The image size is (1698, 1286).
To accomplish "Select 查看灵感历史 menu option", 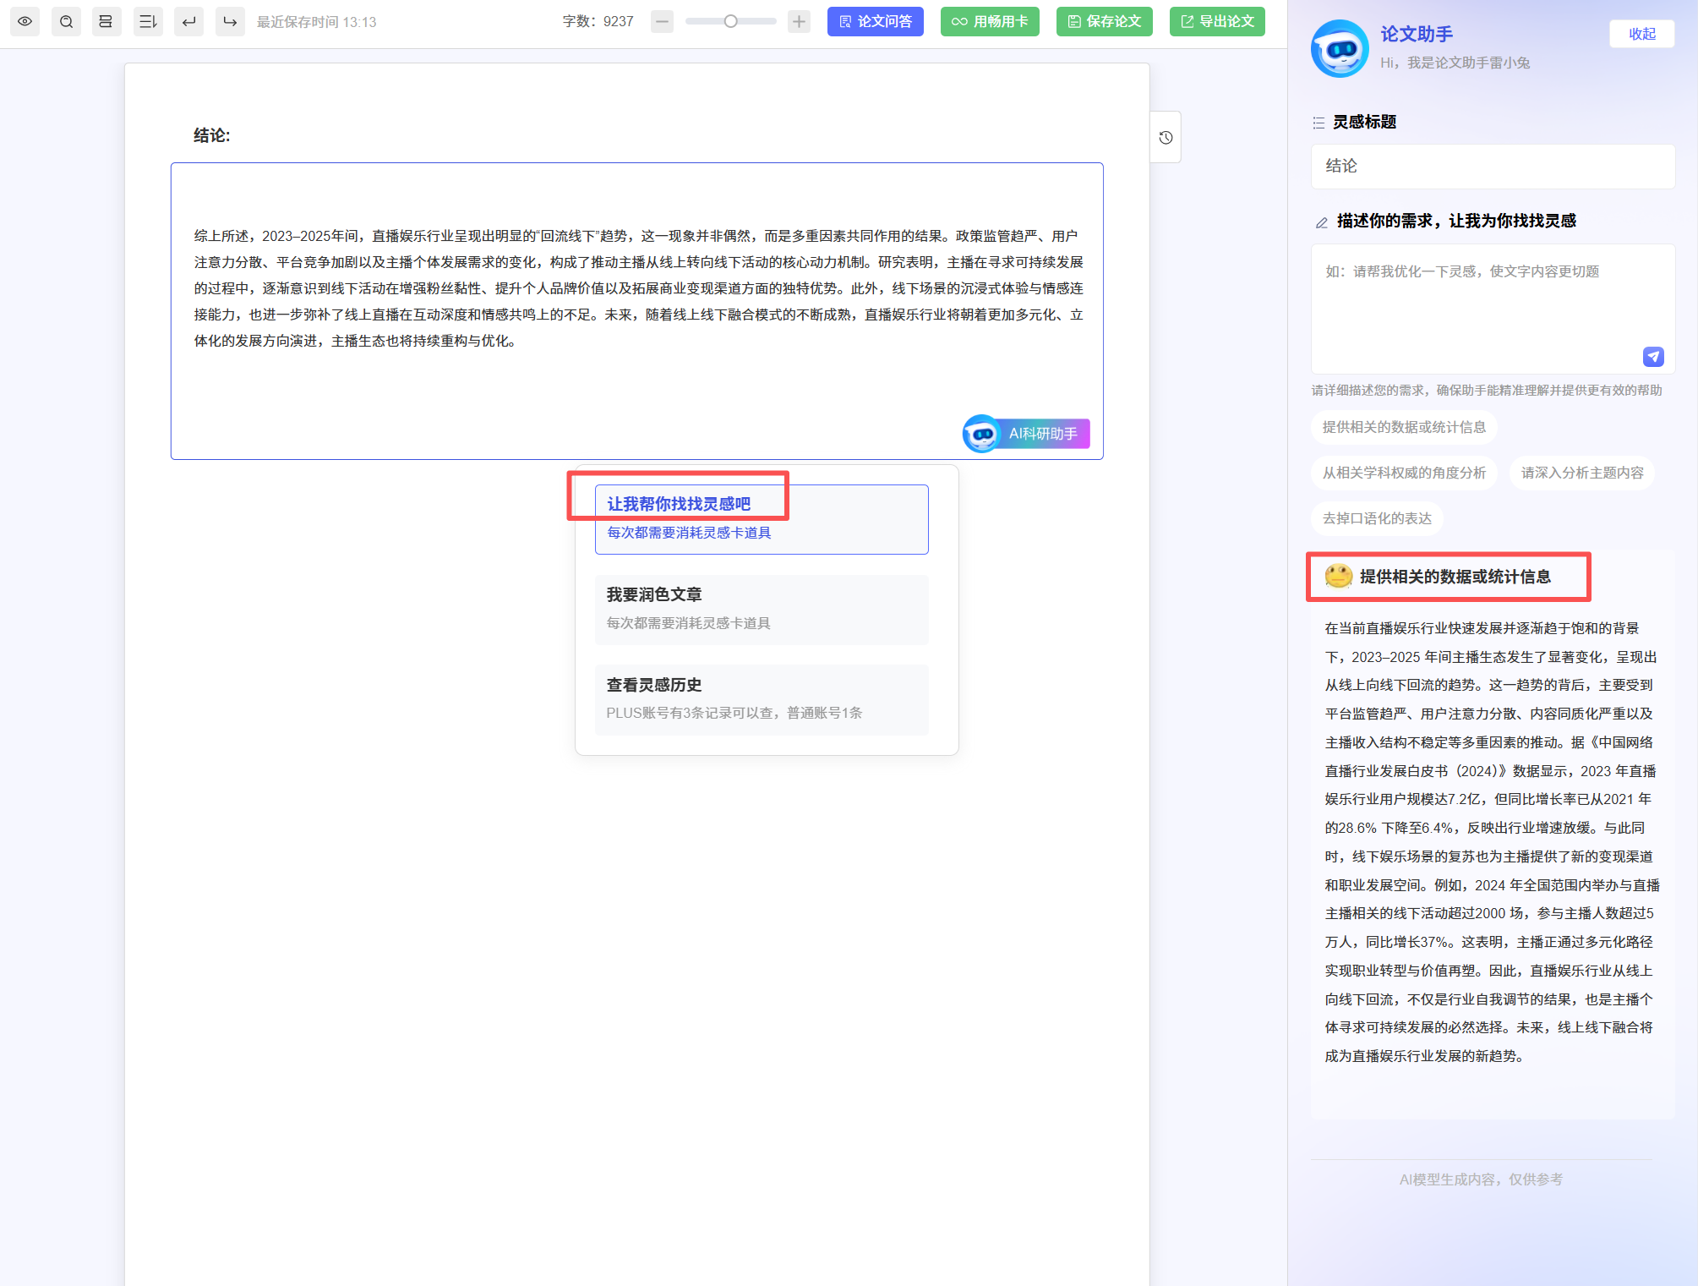I will point(761,698).
